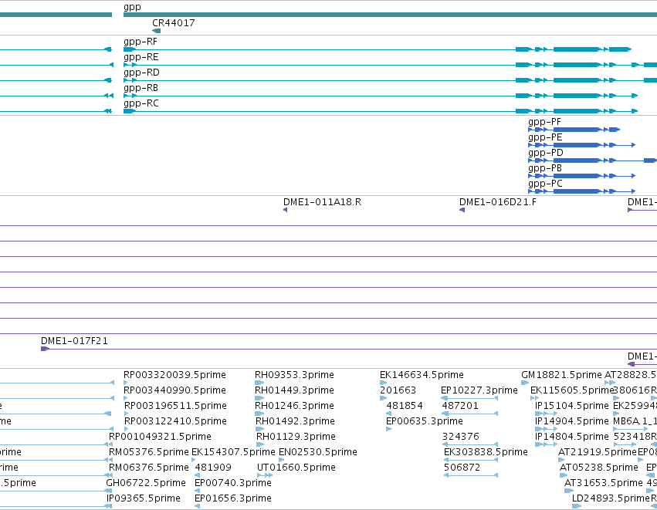Click the 506872 EST label
Screen dimensions: 657x510
(462, 468)
